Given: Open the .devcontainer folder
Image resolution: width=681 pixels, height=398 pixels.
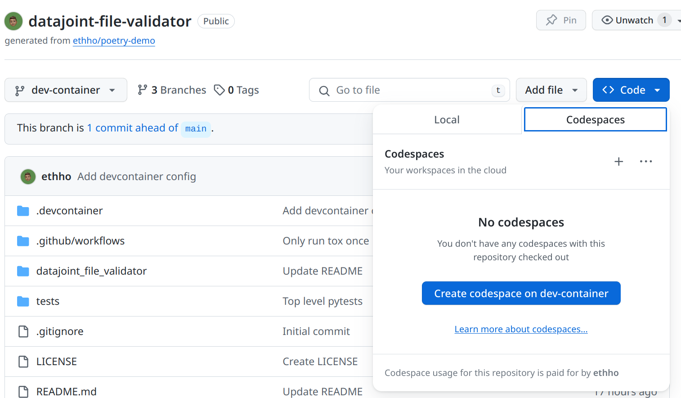Looking at the screenshot, I should tap(69, 211).
